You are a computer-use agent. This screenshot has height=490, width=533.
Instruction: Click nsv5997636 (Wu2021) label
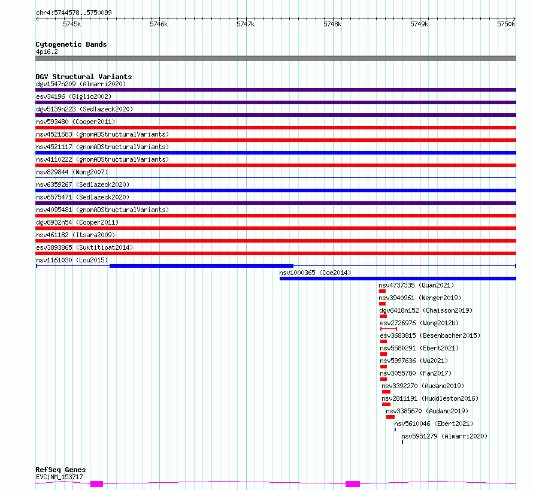[414, 361]
